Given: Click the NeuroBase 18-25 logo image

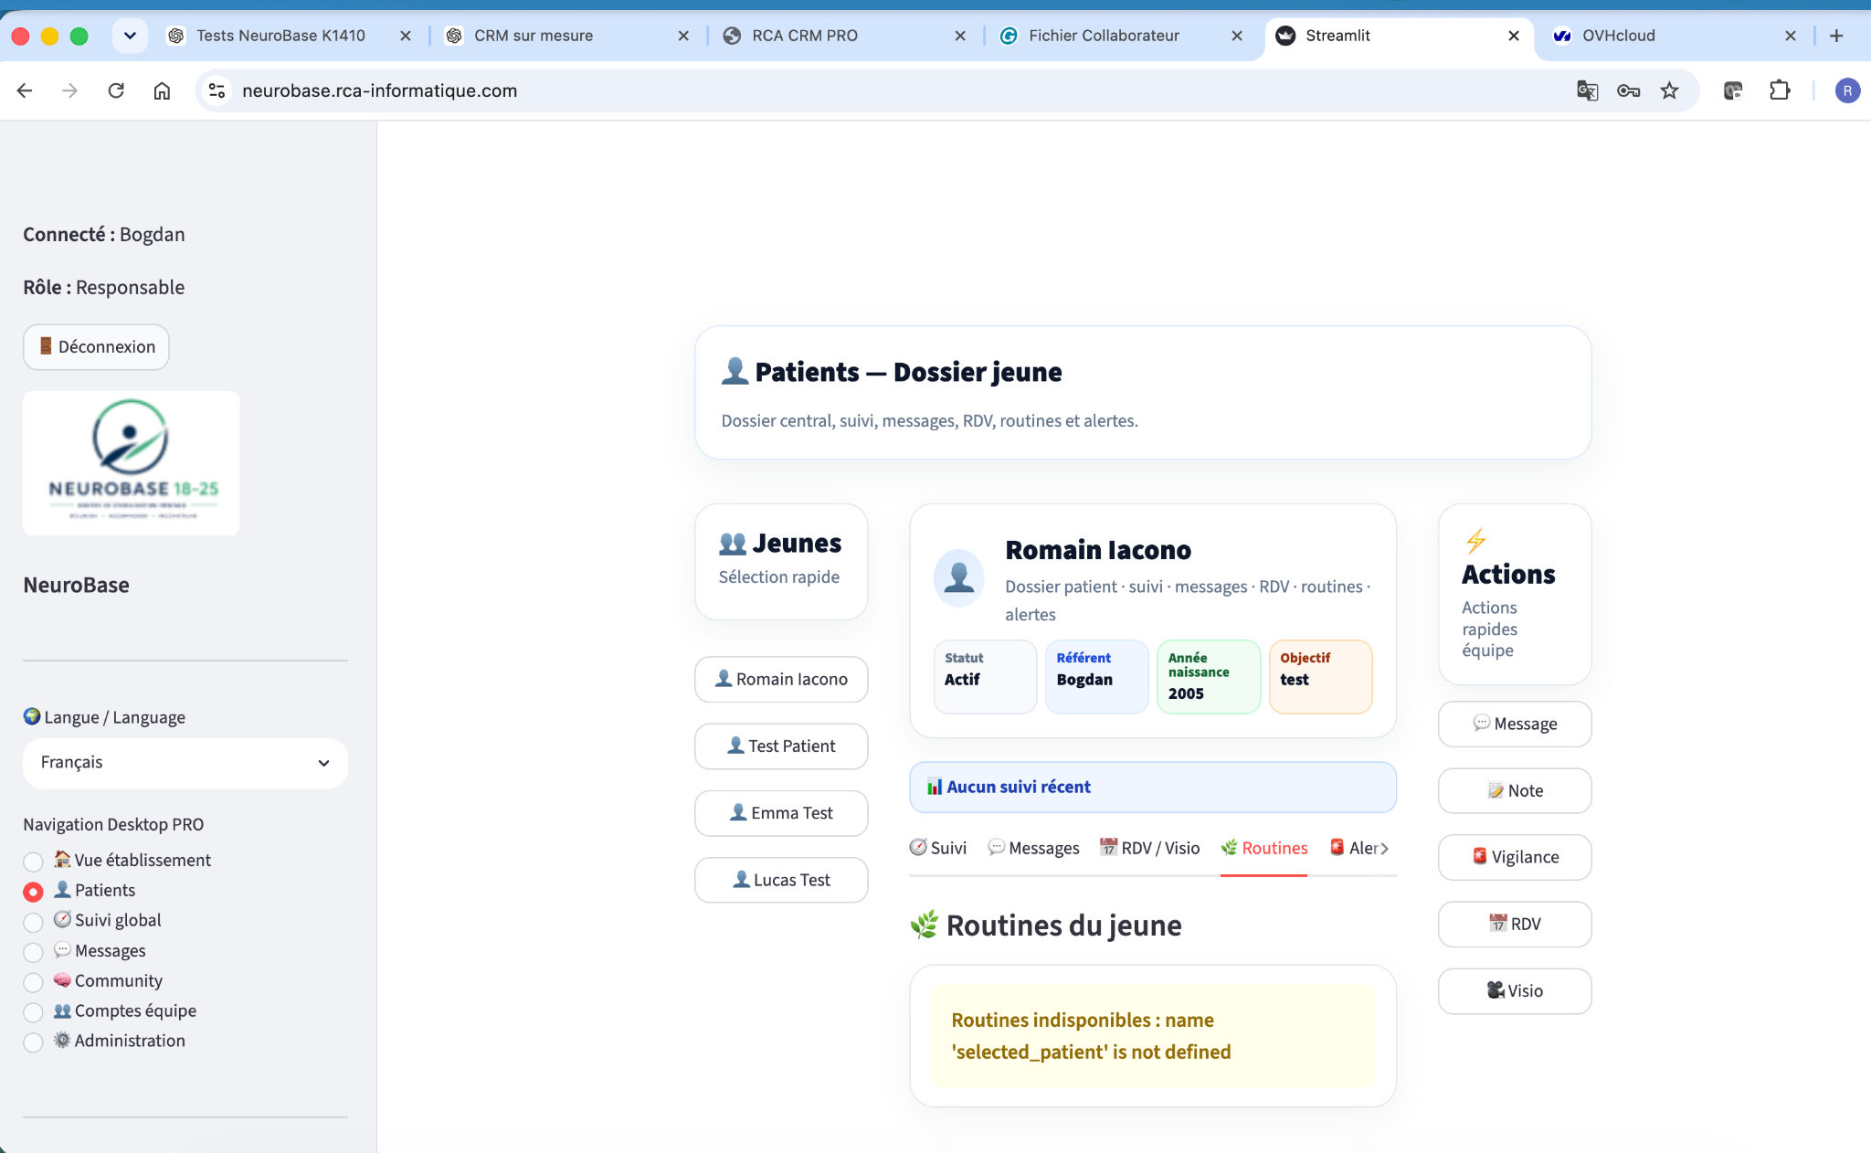Looking at the screenshot, I should click(132, 463).
